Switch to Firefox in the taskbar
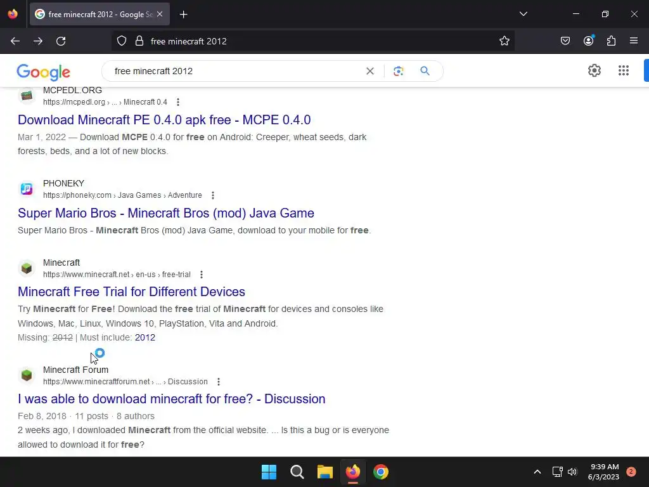The image size is (649, 487). pyautogui.click(x=352, y=472)
